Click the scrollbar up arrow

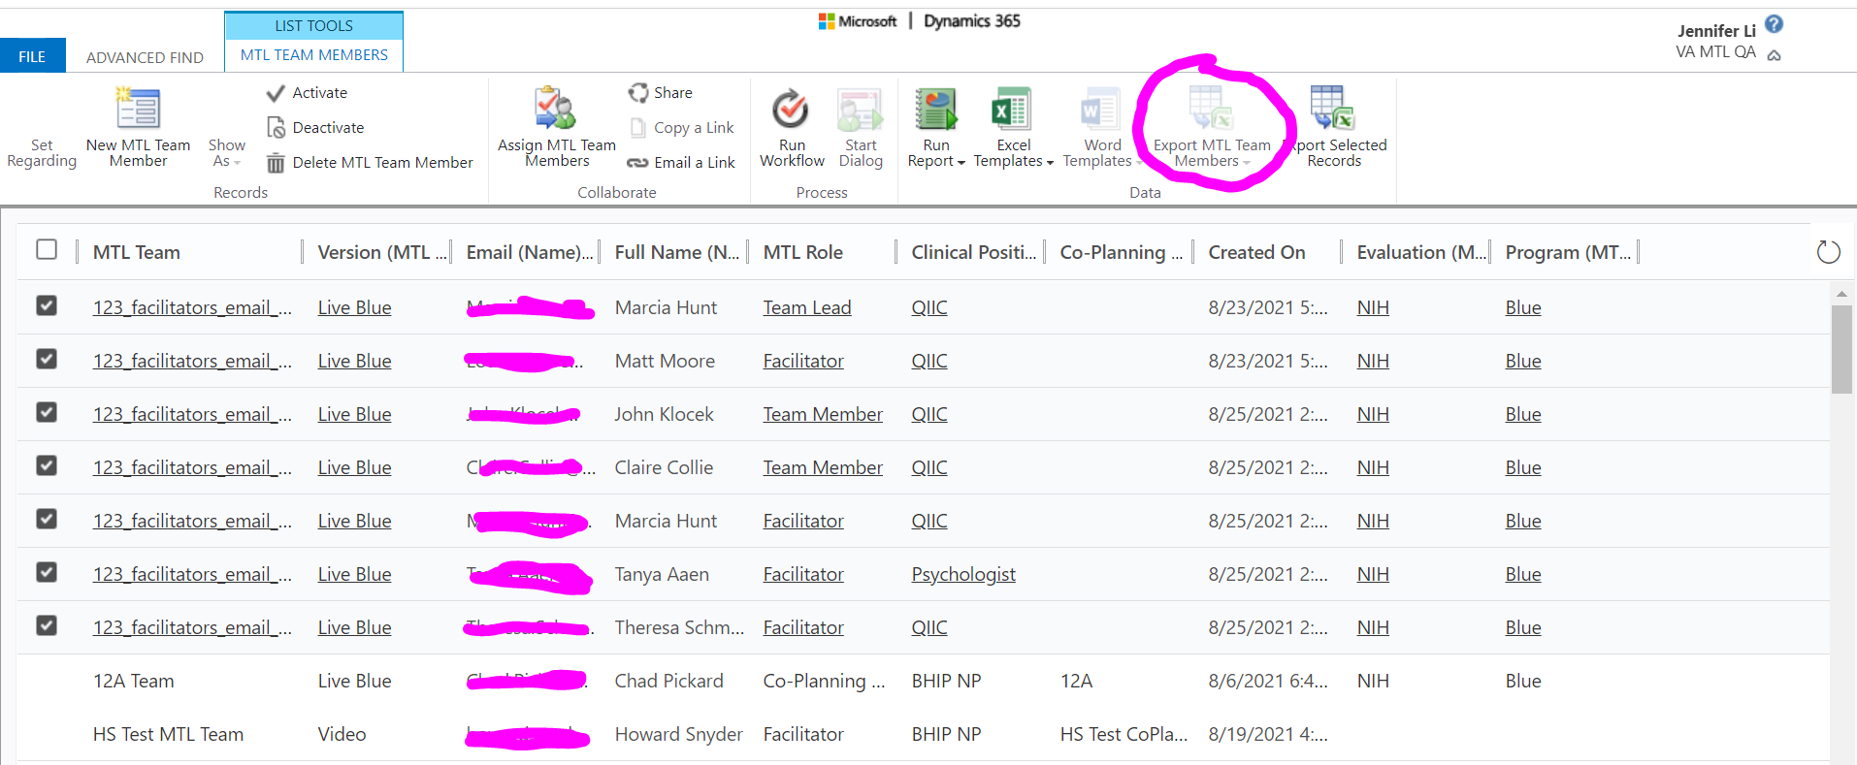click(x=1841, y=293)
